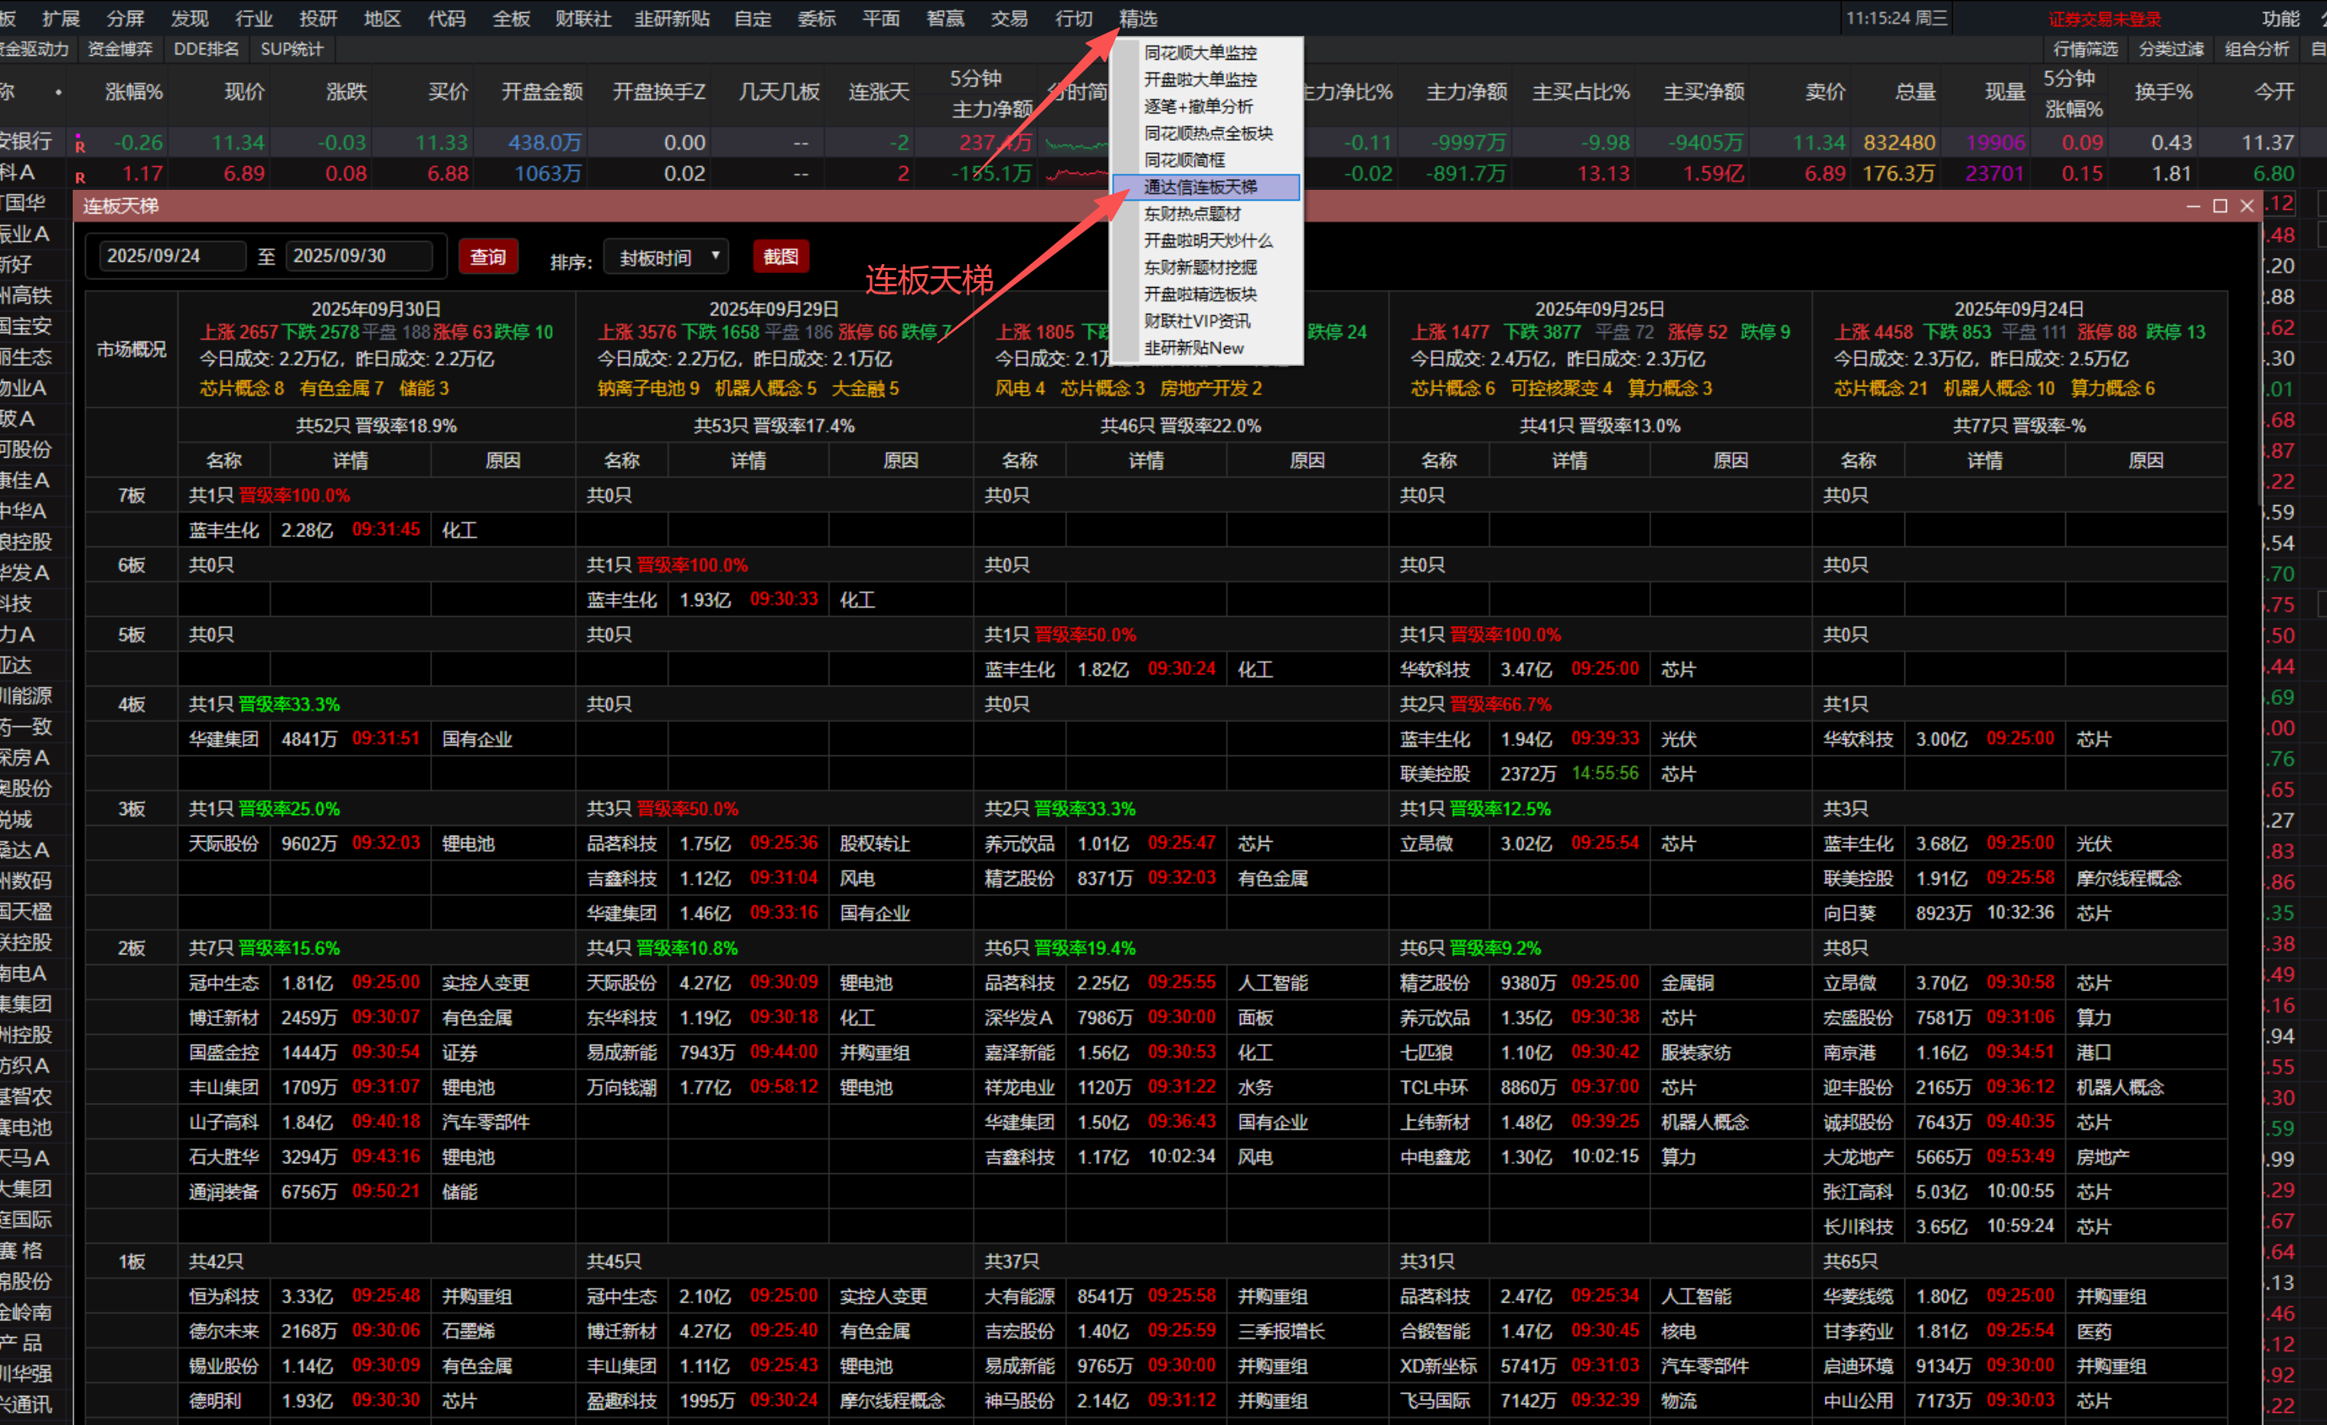This screenshot has width=2327, height=1425.
Task: Click the 深华发A row with 7986万
Action: coord(1018,1017)
